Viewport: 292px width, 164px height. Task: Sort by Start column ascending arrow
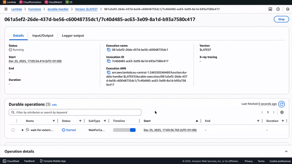[197, 121]
